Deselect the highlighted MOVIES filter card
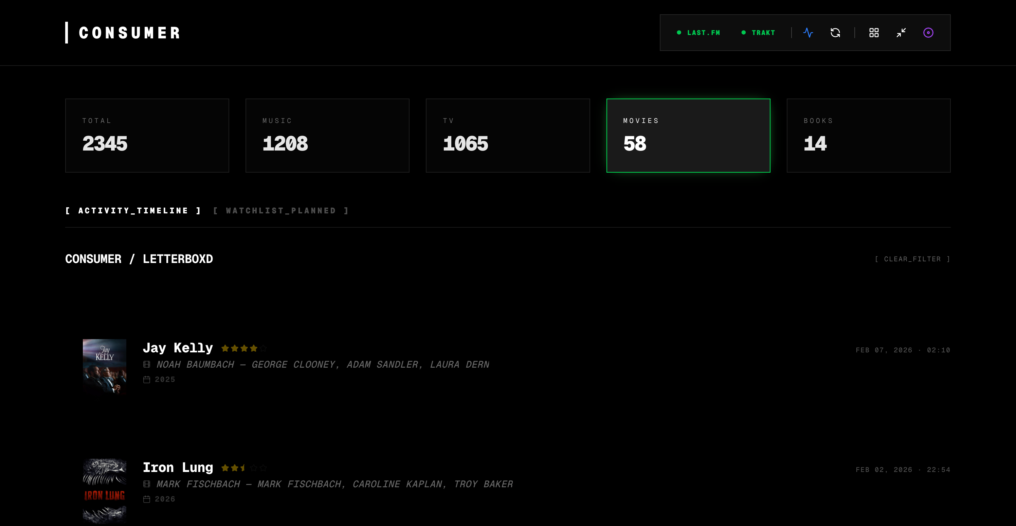 [688, 135]
